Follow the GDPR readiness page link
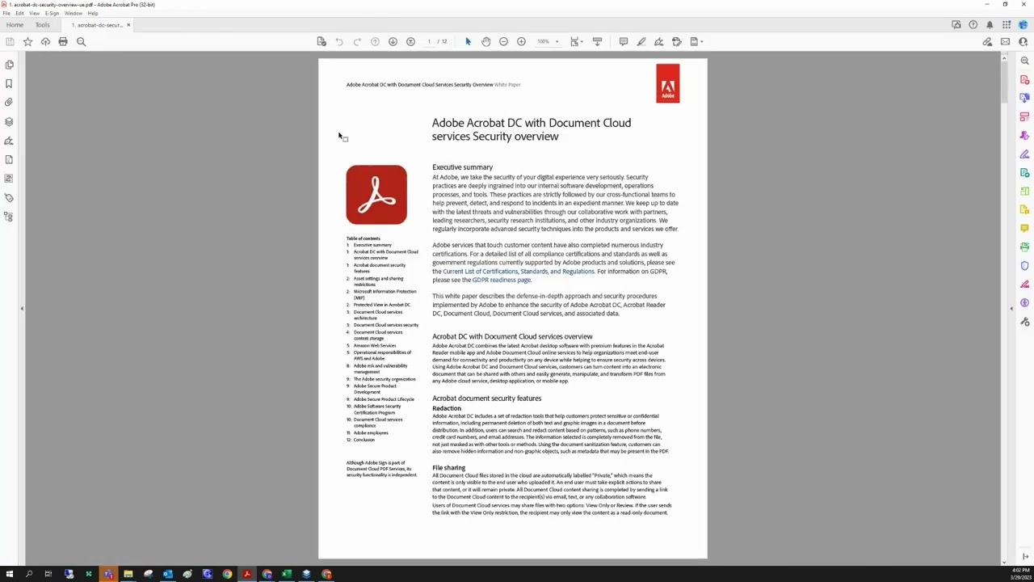Viewport: 1034px width, 582px height. [502, 280]
